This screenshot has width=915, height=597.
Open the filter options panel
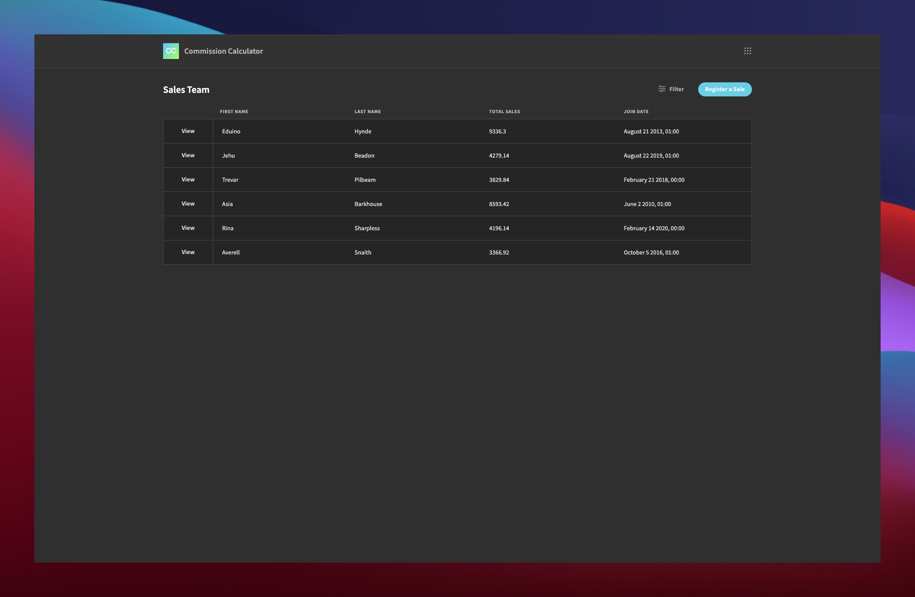[670, 88]
